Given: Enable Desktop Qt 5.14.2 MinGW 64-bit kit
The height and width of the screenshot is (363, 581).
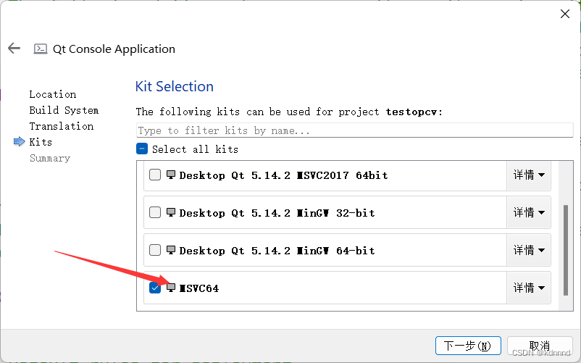Looking at the screenshot, I should 155,251.
